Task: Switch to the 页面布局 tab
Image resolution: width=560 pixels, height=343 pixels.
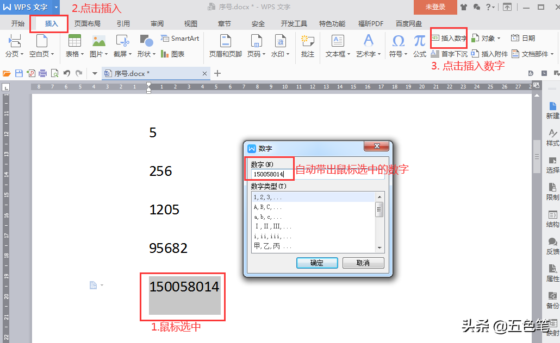Action: pos(87,23)
